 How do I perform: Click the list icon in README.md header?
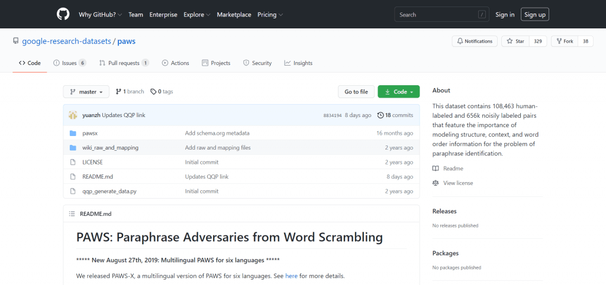tap(72, 213)
